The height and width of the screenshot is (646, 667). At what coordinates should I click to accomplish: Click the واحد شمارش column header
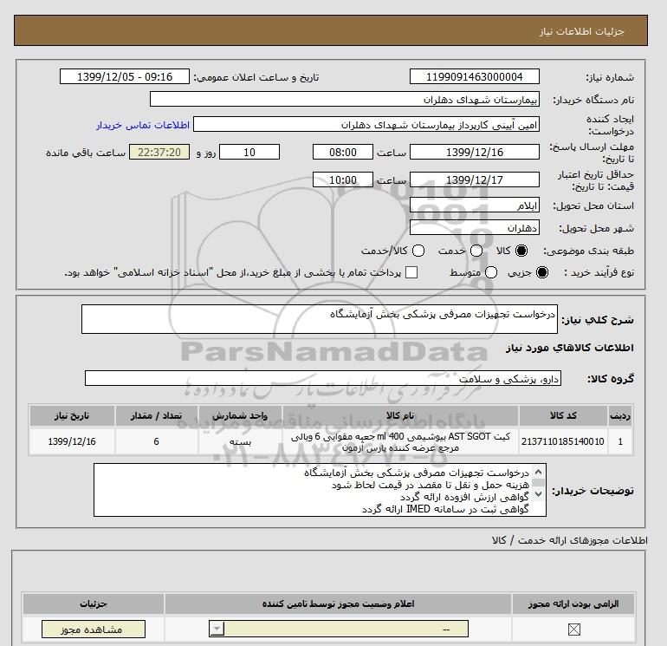pyautogui.click(x=240, y=415)
